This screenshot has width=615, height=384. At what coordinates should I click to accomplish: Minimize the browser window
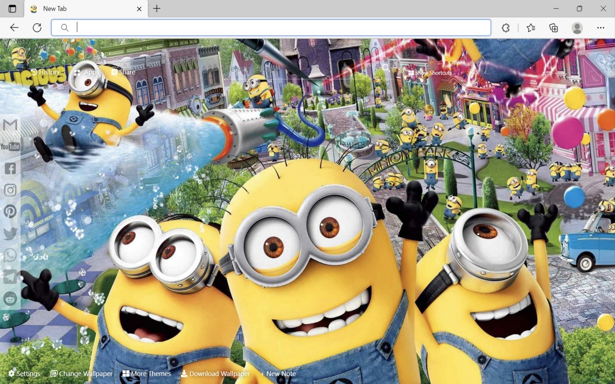pos(556,9)
